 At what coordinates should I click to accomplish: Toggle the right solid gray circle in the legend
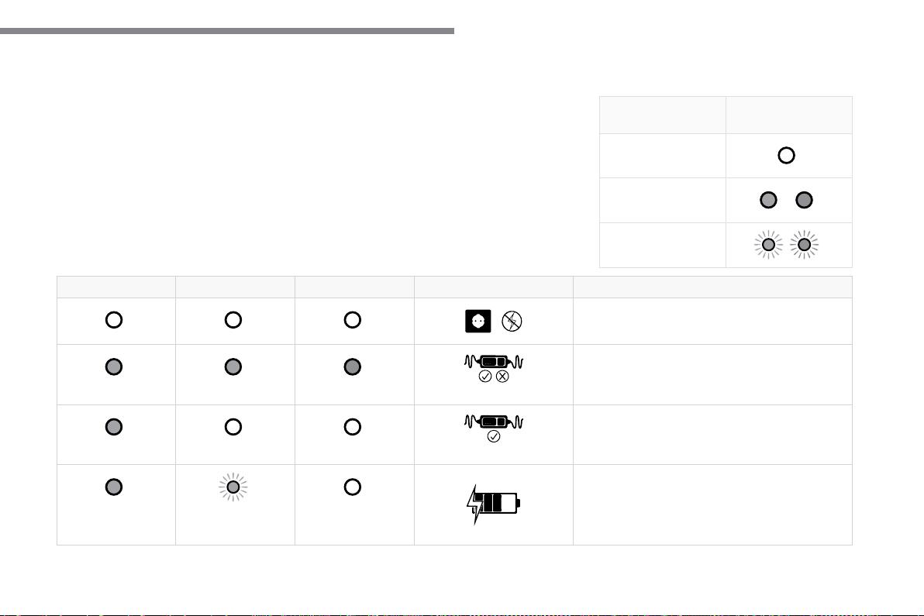[805, 200]
